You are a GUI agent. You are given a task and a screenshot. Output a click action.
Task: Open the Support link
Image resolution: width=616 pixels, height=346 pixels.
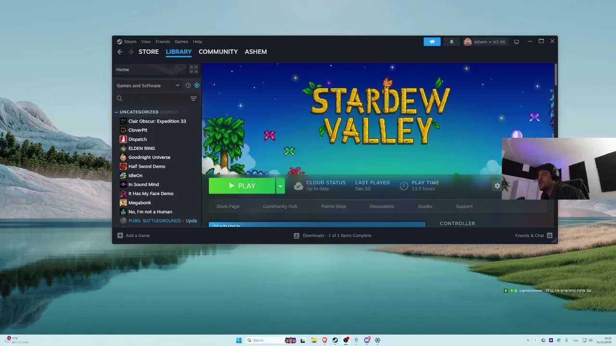pos(464,207)
